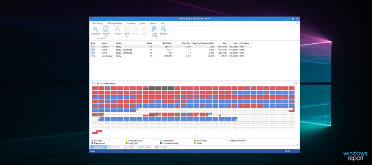Sort by the Name column header
The height and width of the screenshot is (165, 372).
click(x=108, y=43)
